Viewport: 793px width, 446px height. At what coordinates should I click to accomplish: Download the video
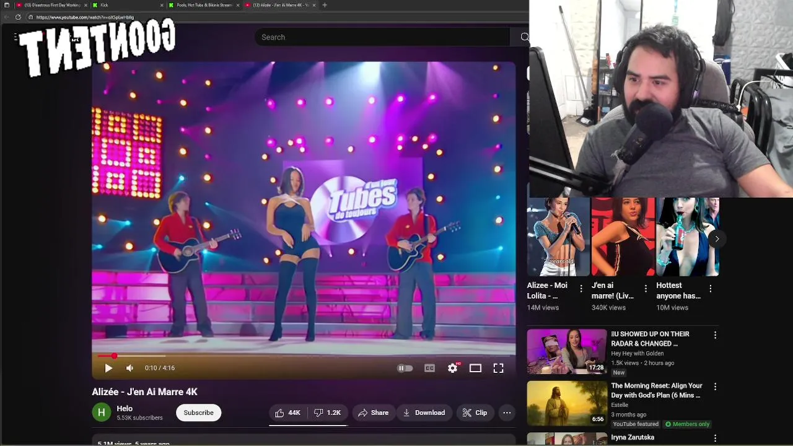[x=424, y=413]
